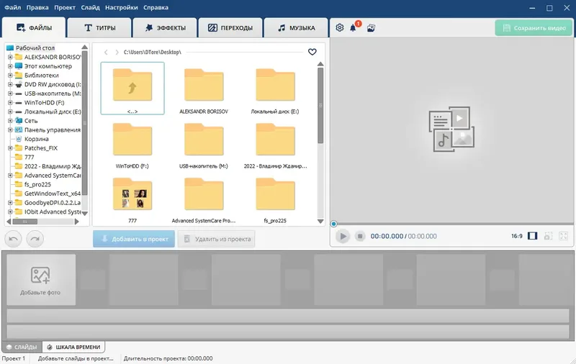The height and width of the screenshot is (364, 576).
Task: Open crop/fit frame icon in player
Action: tap(548, 236)
